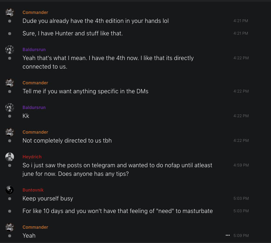This screenshot has height=243, width=271.
Task: Click the Baldursrun username above "Kk"
Action: [34, 108]
